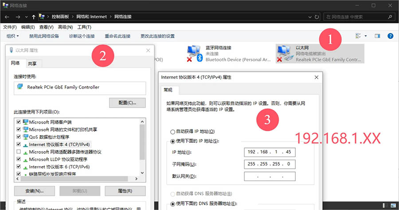Close the TCP/IPv4 属性 dialog
399x210 pixels.
tap(316, 77)
